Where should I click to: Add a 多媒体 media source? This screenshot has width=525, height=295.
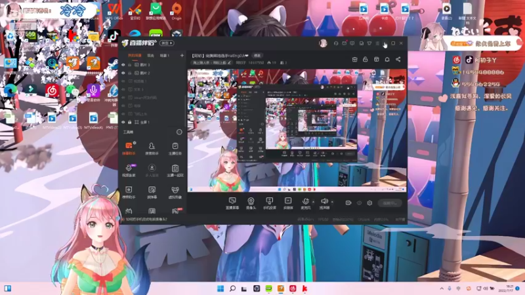point(288,203)
